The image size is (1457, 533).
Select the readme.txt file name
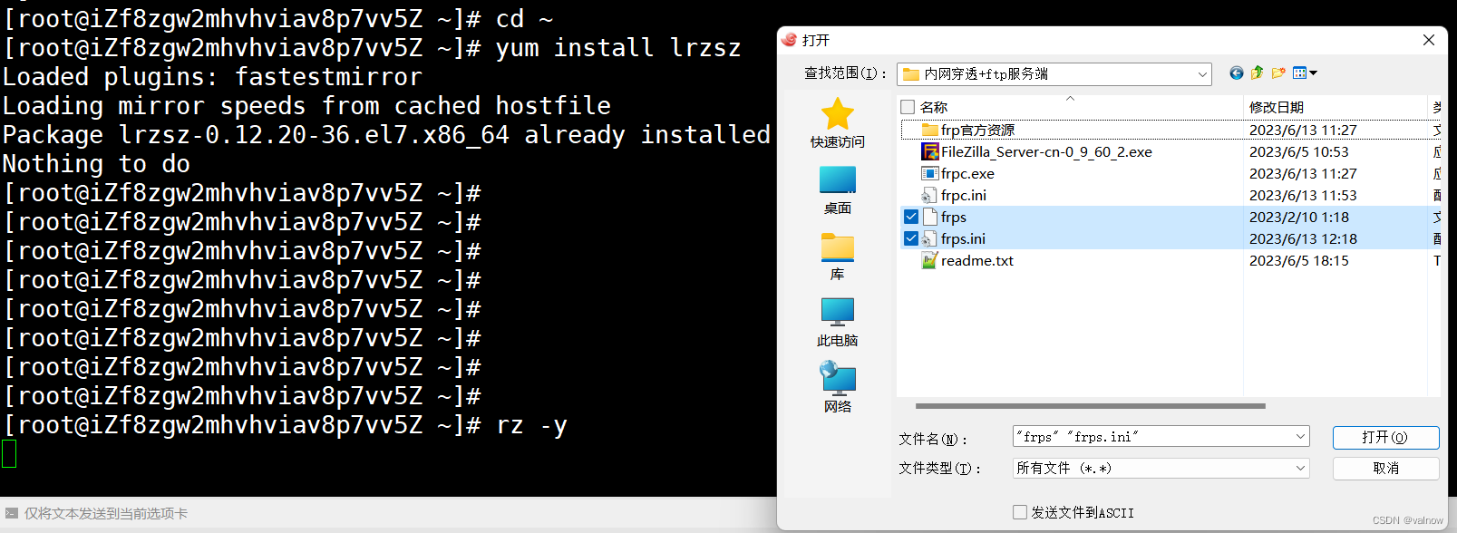(x=977, y=260)
